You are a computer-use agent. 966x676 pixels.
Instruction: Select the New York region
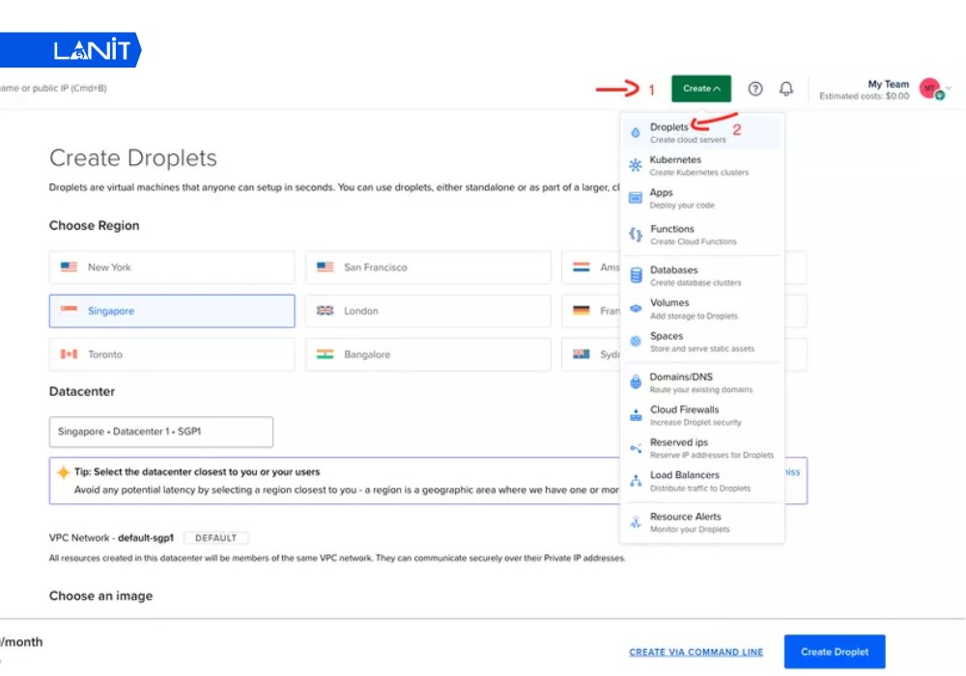coord(172,268)
